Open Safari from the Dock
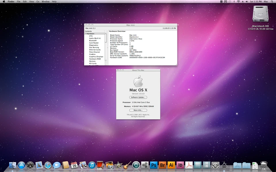The image size is (276, 172). point(47,165)
